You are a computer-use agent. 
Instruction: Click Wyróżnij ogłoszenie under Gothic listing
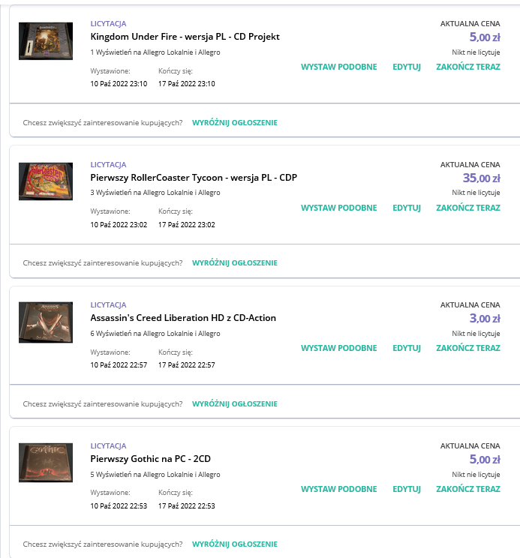click(x=235, y=544)
